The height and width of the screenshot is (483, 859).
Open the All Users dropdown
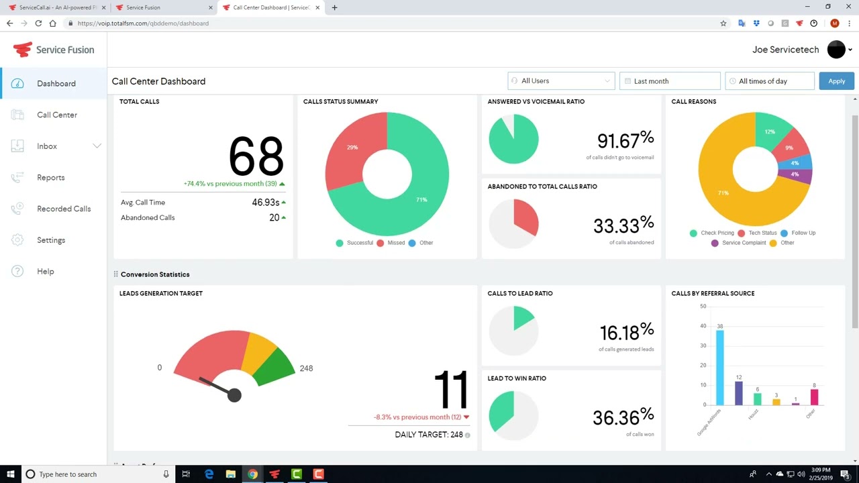[x=561, y=81]
